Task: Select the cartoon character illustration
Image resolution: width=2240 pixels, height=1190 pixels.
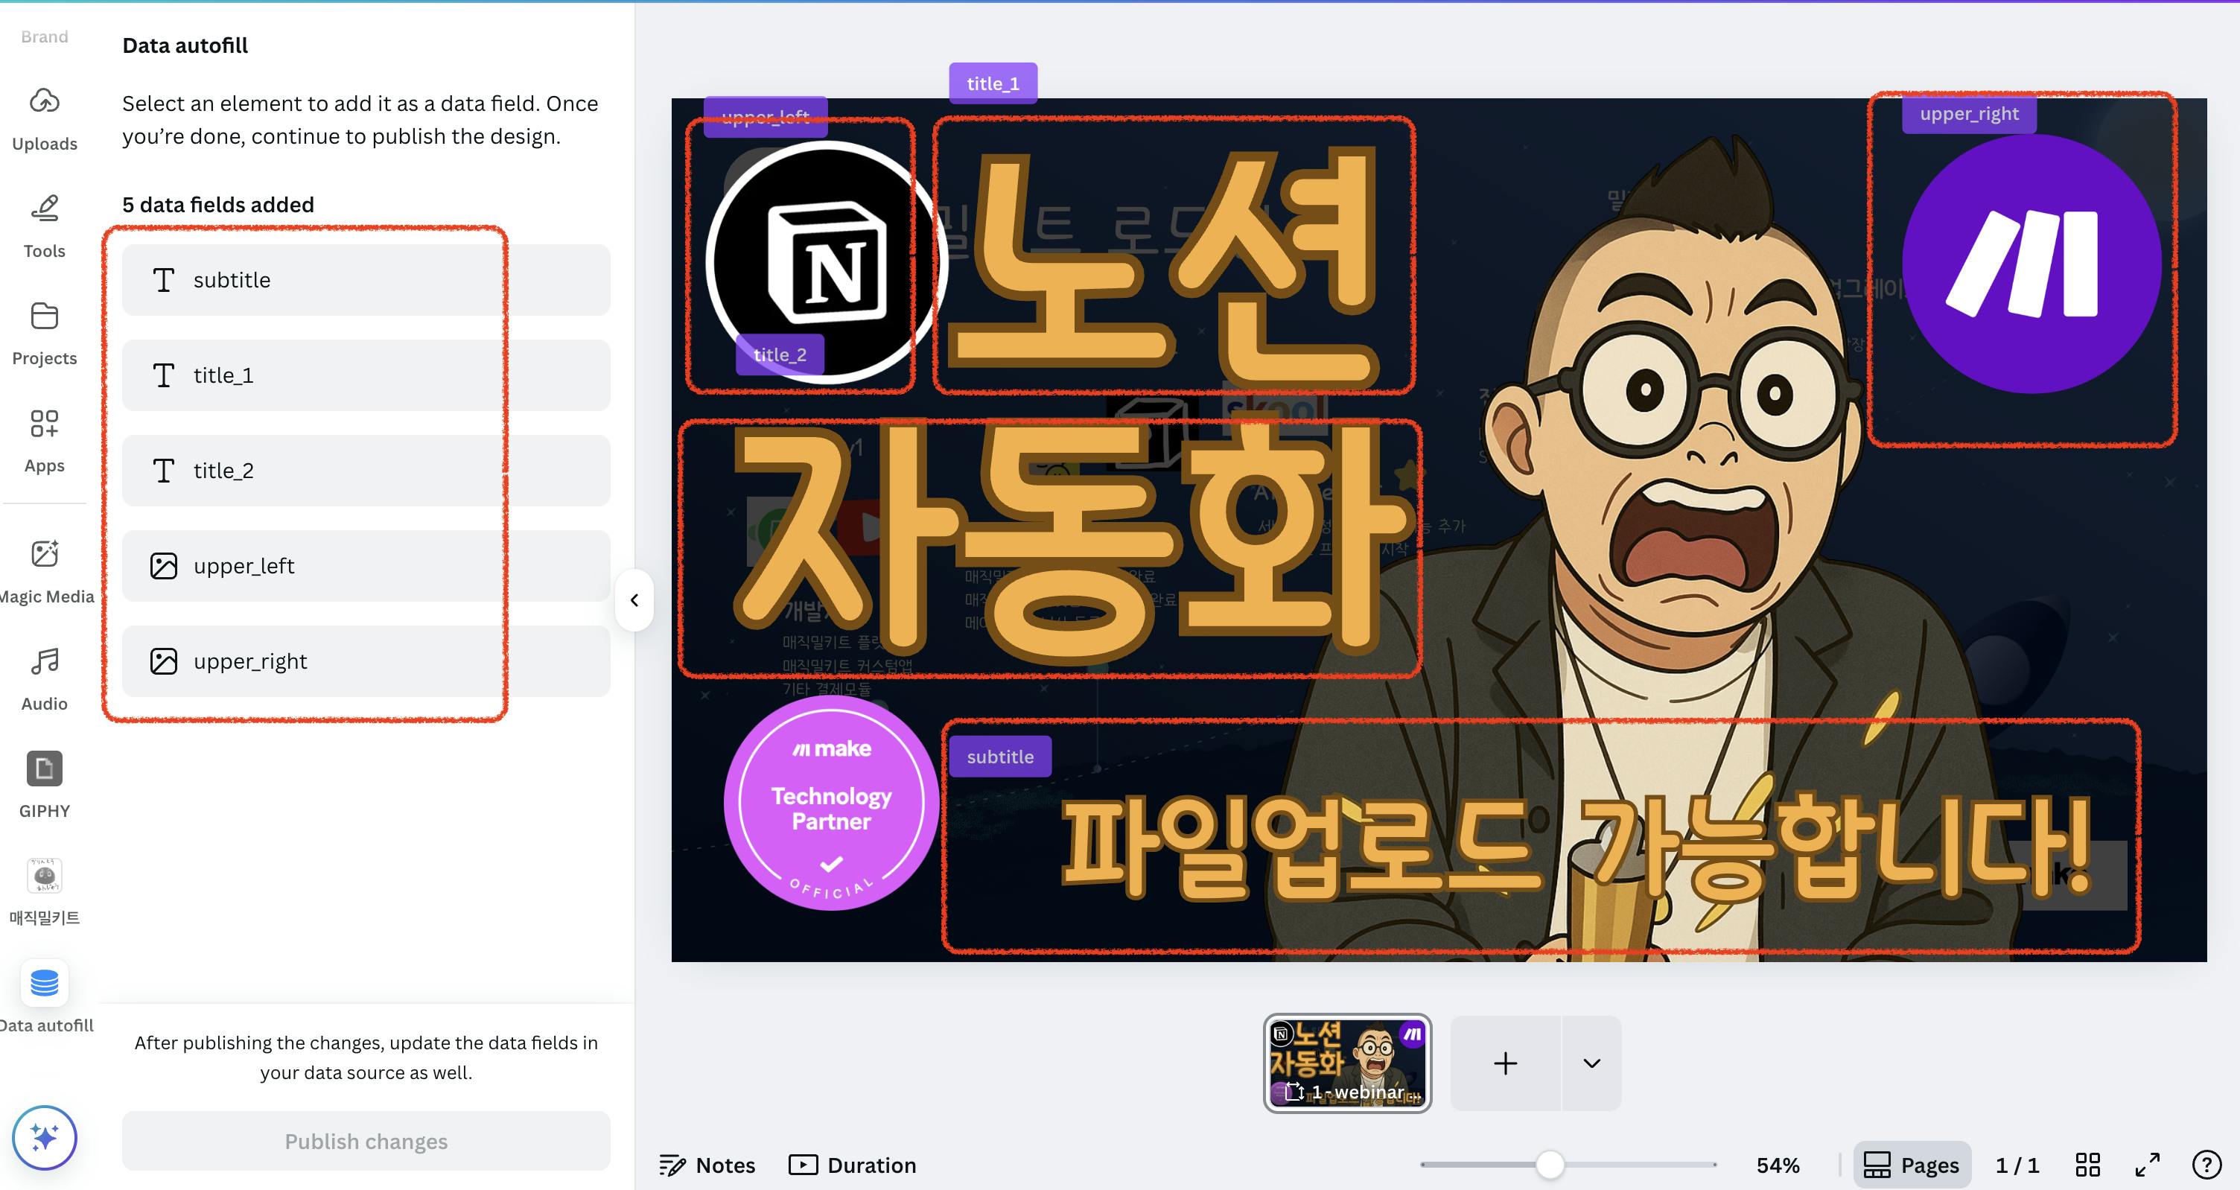Action: click(1652, 557)
